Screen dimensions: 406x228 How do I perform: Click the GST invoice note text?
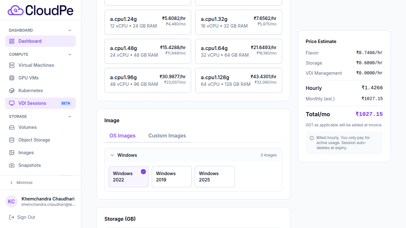(344, 125)
